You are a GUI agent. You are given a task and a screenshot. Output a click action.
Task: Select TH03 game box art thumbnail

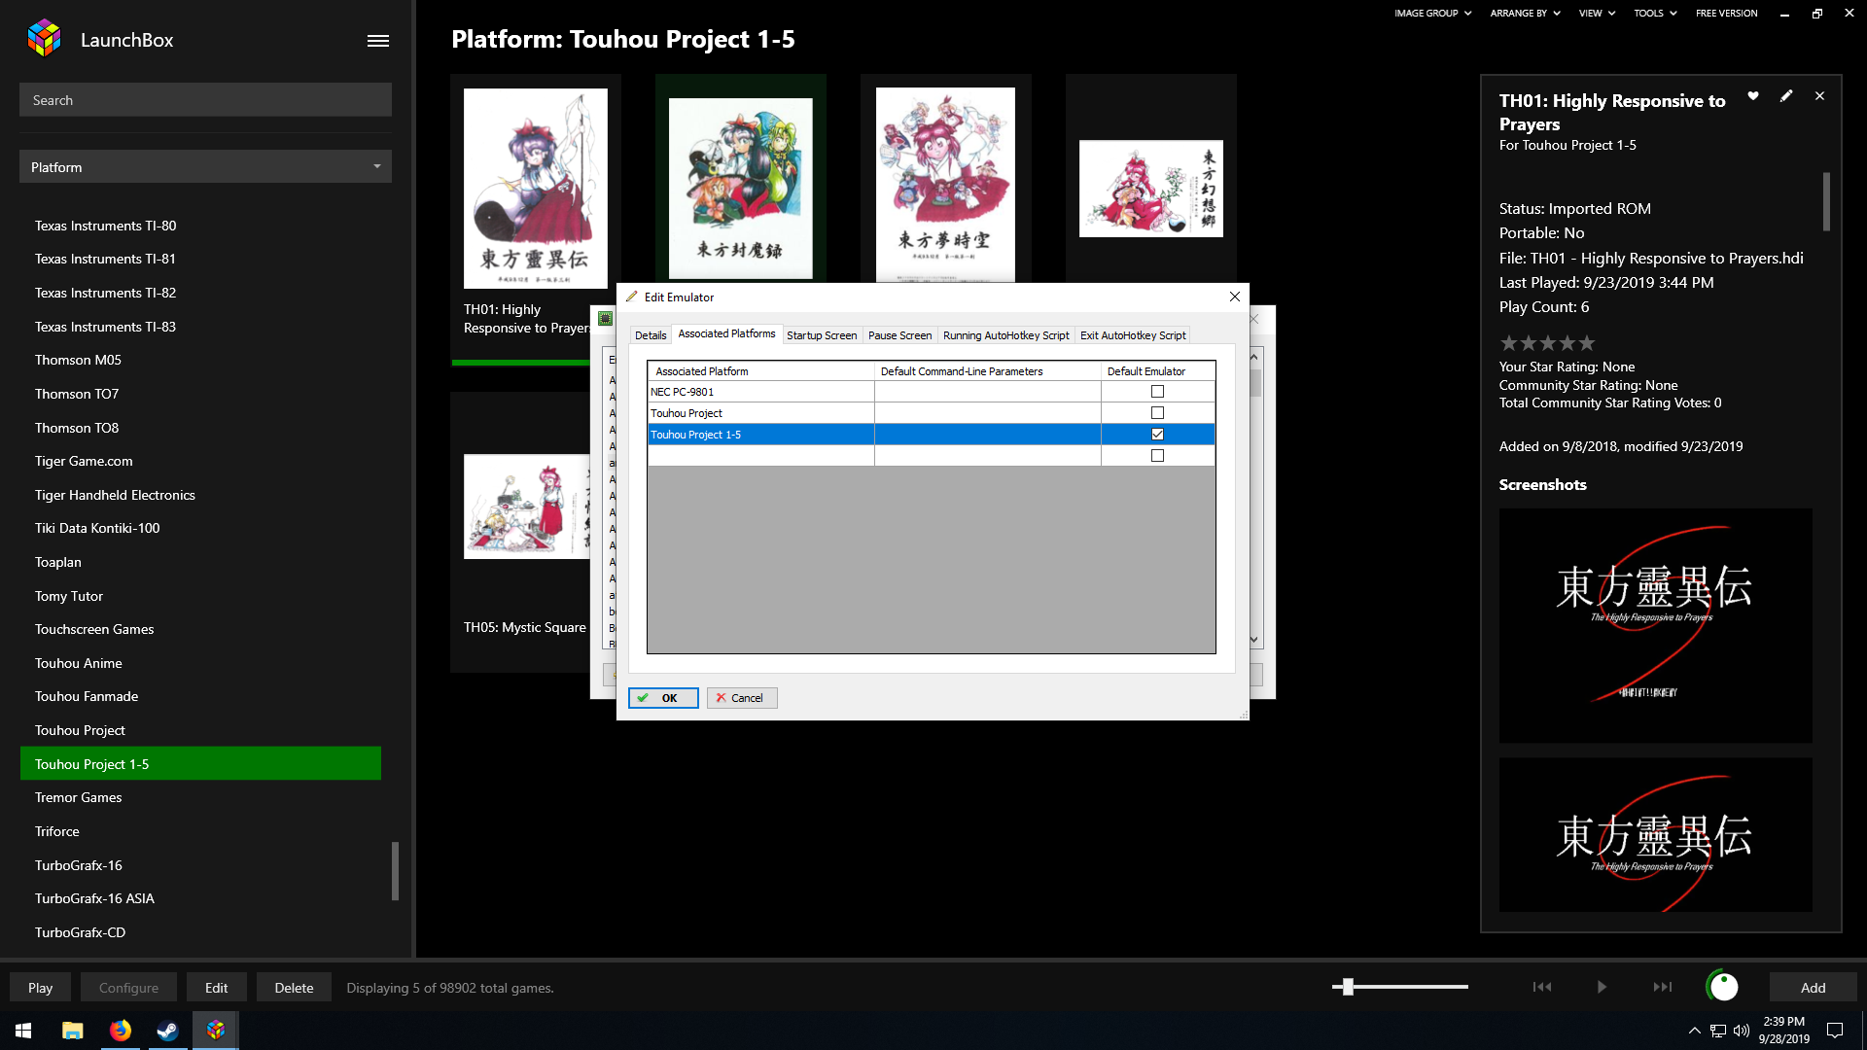945,185
